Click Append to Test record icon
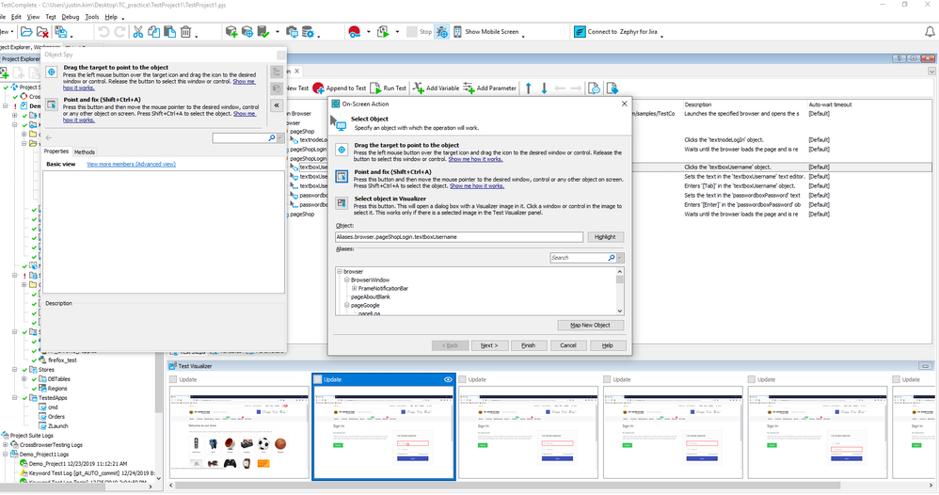The image size is (939, 495). (x=318, y=88)
